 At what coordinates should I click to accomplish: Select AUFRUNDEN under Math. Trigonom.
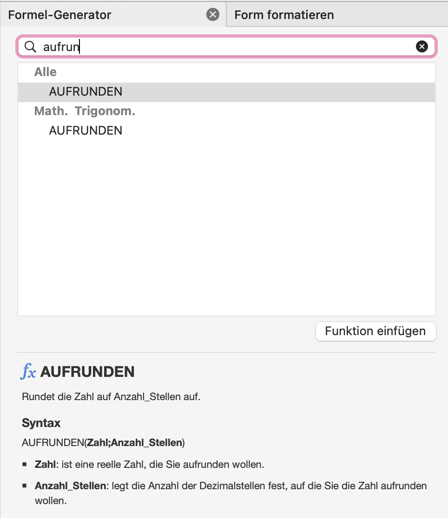click(x=227, y=130)
